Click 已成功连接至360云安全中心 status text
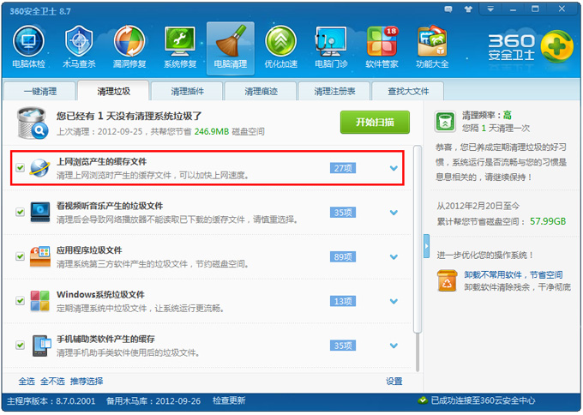This screenshot has width=583, height=415. (483, 400)
